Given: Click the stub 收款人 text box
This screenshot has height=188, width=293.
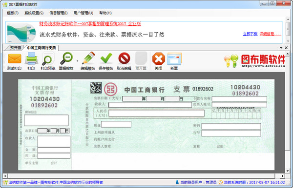Looking at the screenshot, I should click(54, 142).
